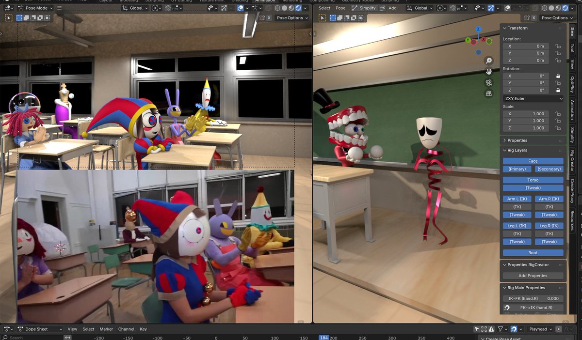Viewport: 582px width, 340px height.
Task: Click the Add Properties button
Action: point(533,276)
